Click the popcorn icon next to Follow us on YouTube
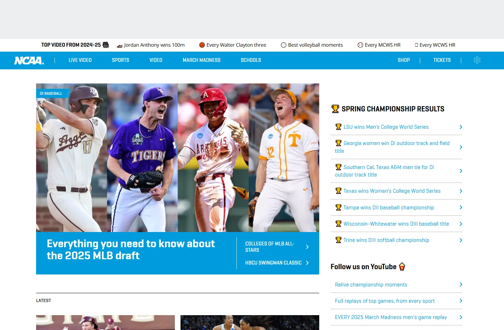 (x=402, y=266)
